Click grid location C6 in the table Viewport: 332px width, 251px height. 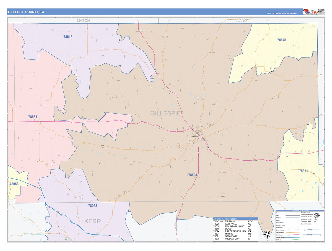pyautogui.click(x=250, y=224)
